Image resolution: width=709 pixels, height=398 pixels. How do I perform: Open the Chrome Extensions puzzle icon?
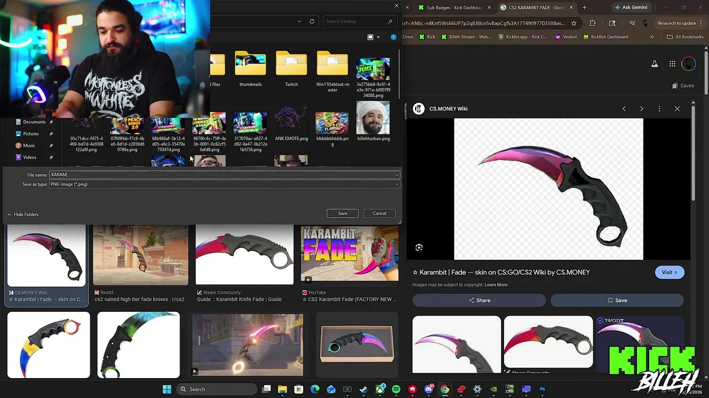pos(592,23)
